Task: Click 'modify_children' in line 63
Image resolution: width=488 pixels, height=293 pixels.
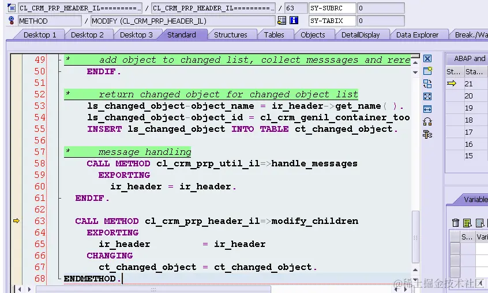Action: click(x=314, y=221)
